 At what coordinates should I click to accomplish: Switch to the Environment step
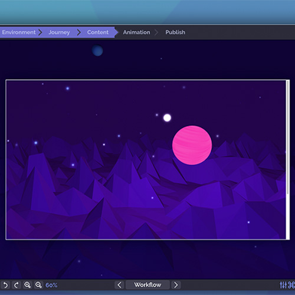19,32
